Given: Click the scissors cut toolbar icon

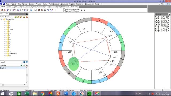Looking at the screenshot, I should (52, 10).
